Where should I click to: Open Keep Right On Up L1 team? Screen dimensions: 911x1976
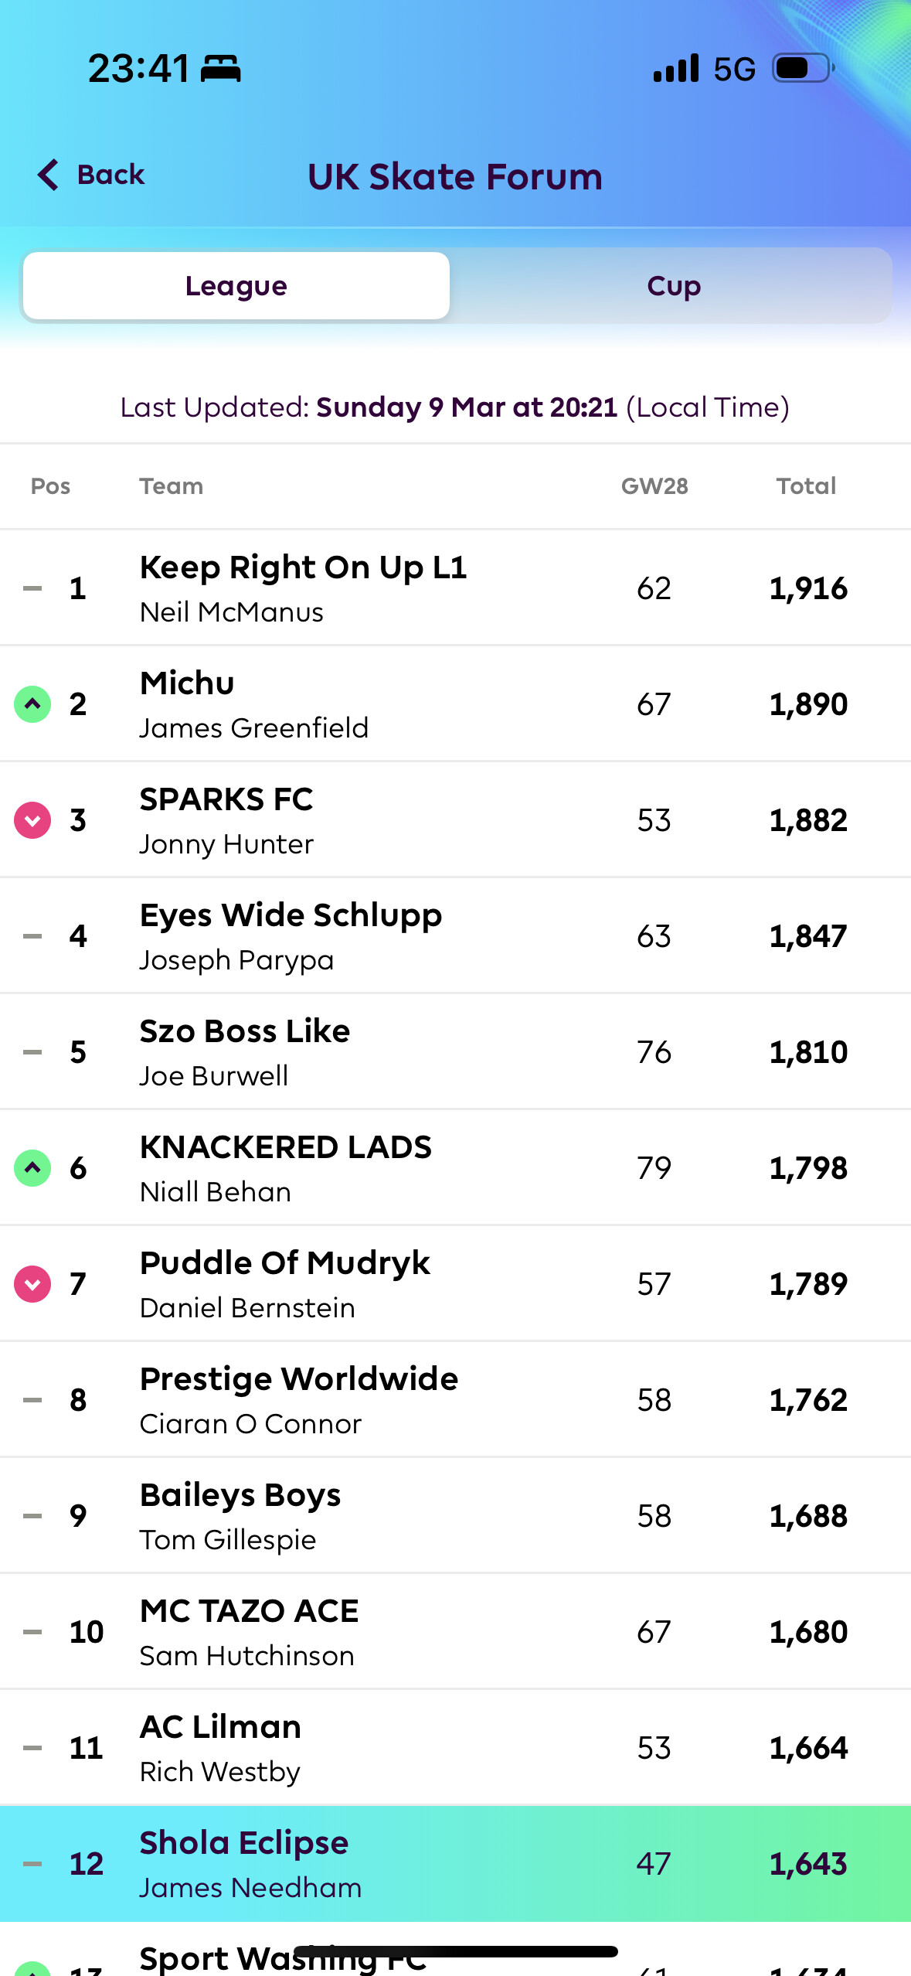[303, 588]
